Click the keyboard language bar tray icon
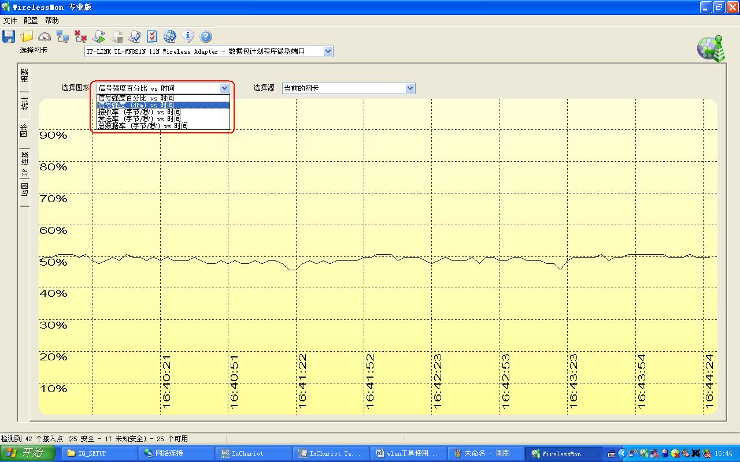740x462 pixels. (612, 454)
